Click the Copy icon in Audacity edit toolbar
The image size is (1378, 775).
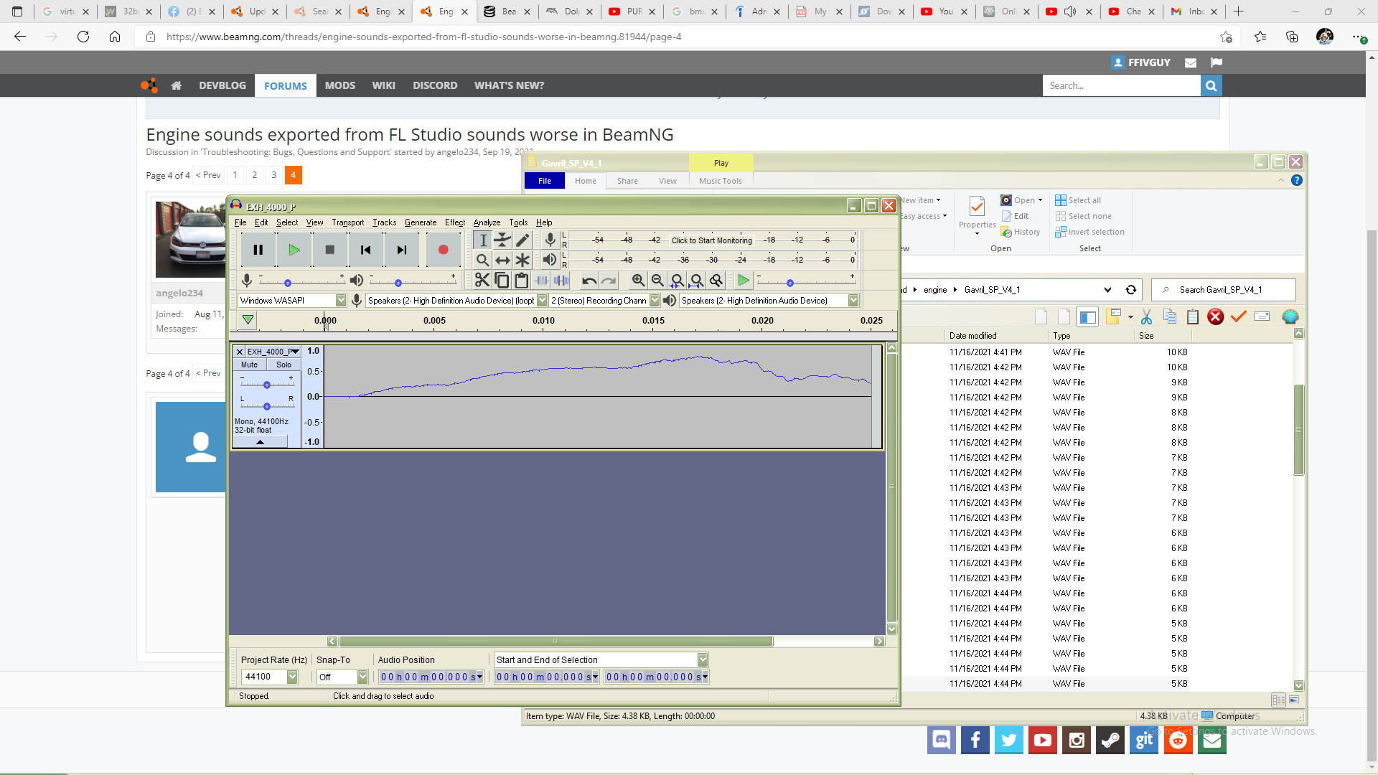pyautogui.click(x=502, y=281)
